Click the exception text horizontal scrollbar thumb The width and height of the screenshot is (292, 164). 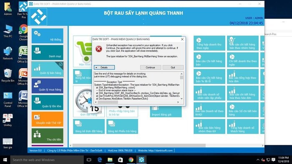point(108,102)
